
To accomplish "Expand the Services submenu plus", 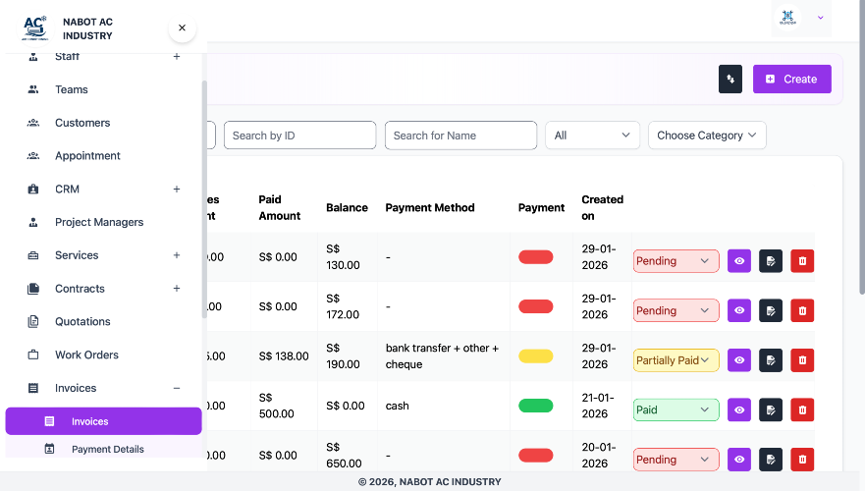I will coord(177,255).
